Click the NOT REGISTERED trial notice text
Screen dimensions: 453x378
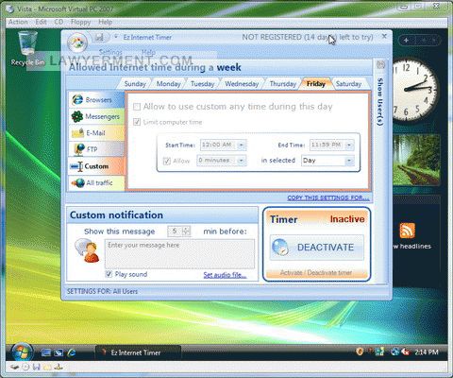pos(308,37)
